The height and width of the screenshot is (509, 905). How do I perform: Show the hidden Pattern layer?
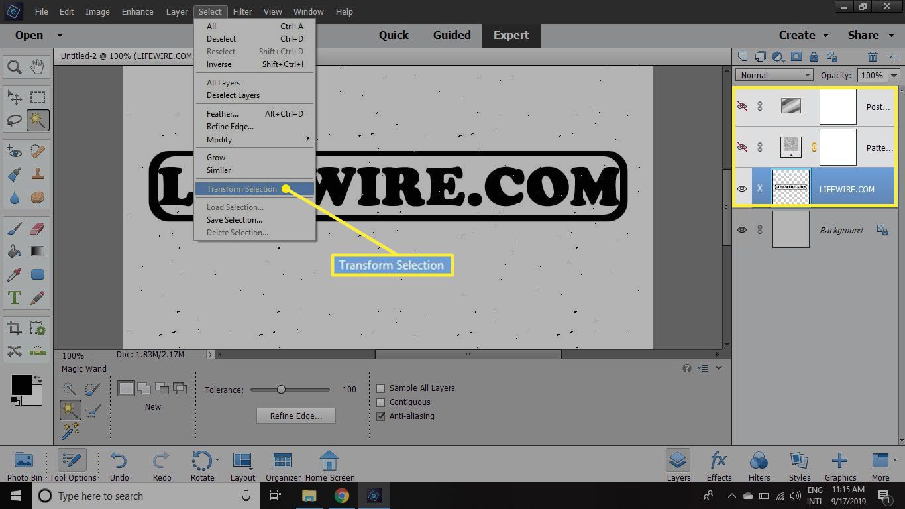pyautogui.click(x=742, y=147)
